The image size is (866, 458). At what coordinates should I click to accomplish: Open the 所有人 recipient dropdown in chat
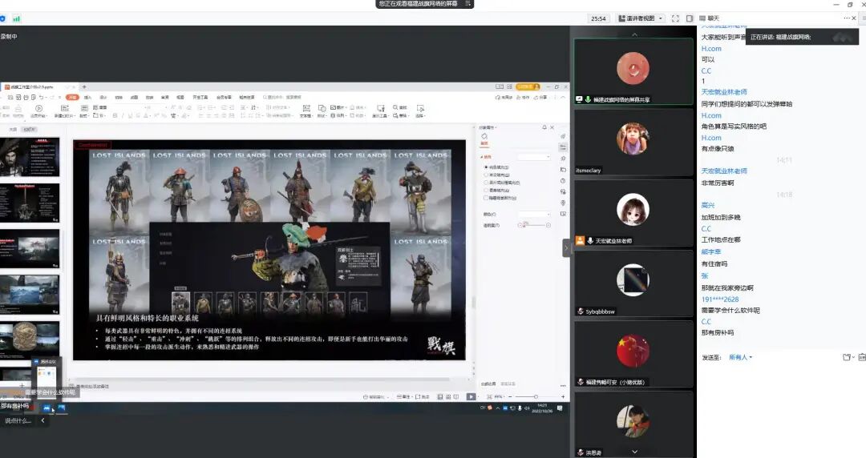740,357
